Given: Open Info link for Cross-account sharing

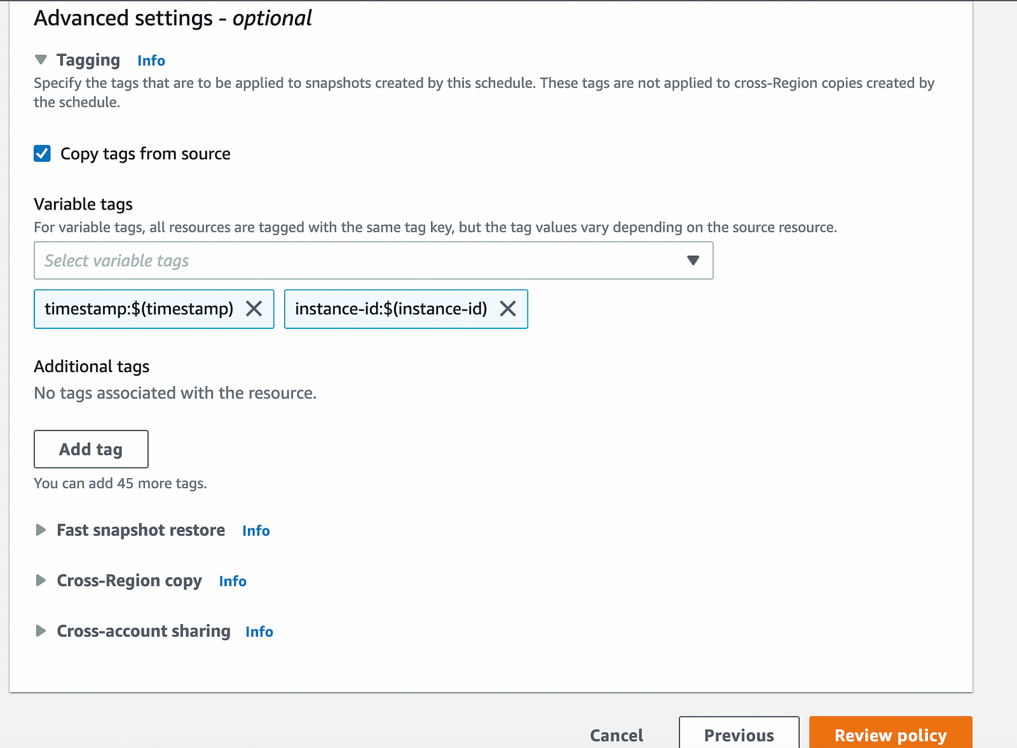Looking at the screenshot, I should pyautogui.click(x=259, y=632).
